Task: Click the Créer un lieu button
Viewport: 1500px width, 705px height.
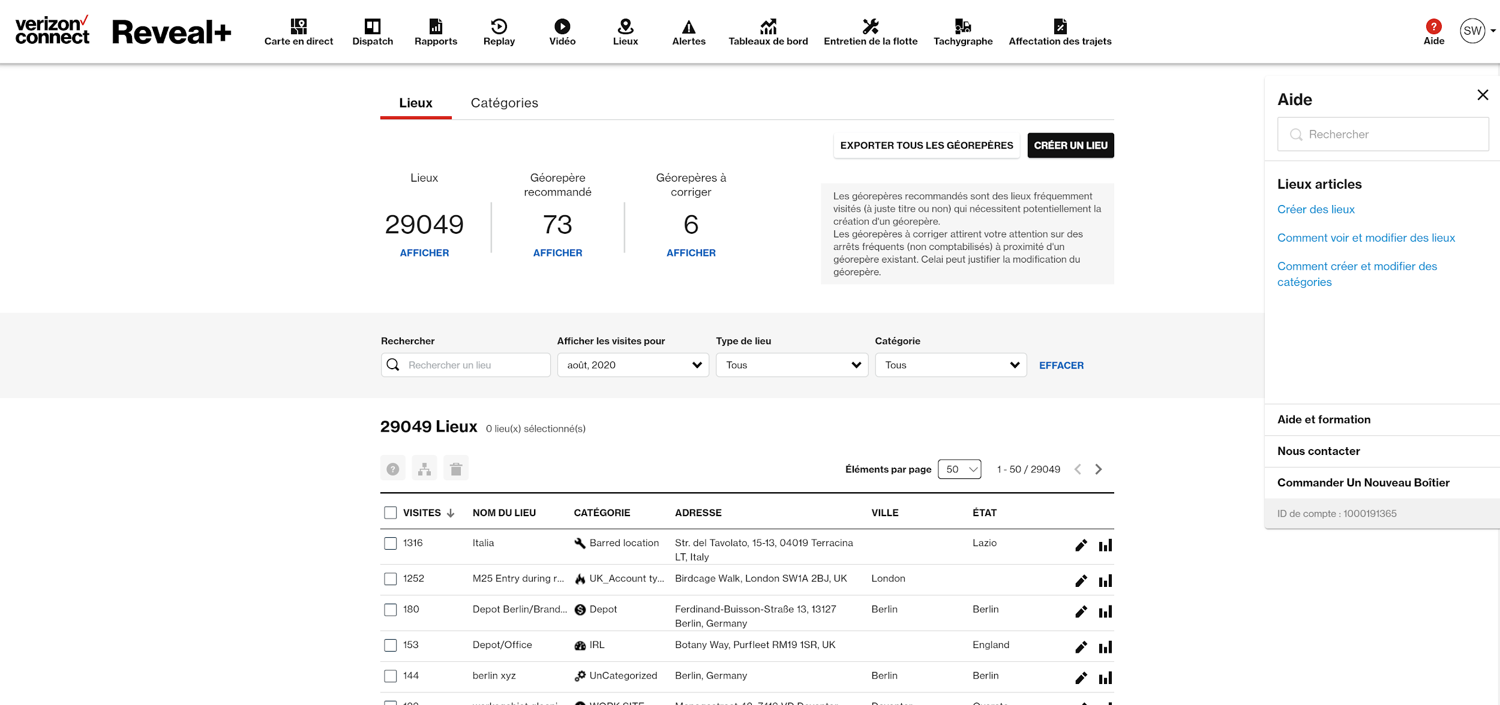Action: pos(1070,146)
